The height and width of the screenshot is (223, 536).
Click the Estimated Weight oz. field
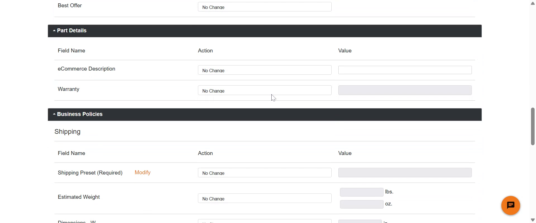click(362, 204)
